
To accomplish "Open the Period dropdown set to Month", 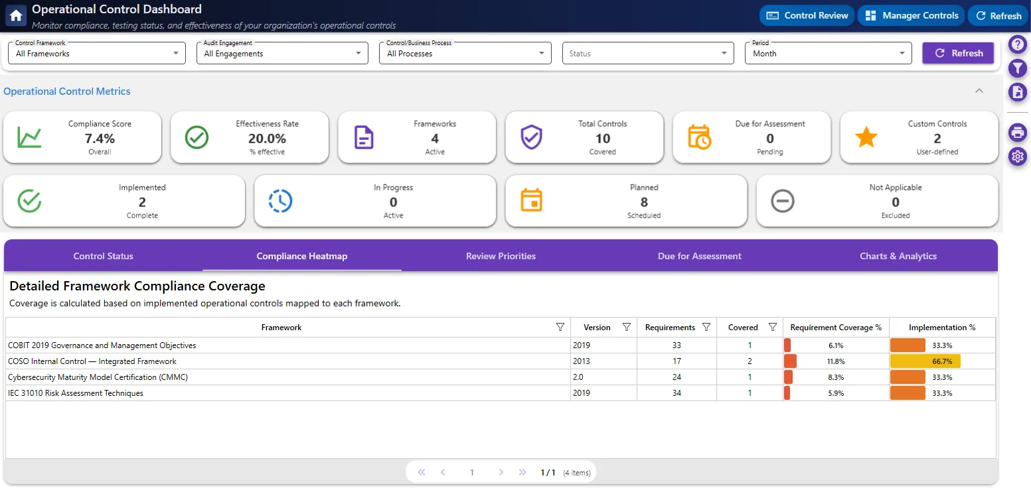I will tap(829, 53).
